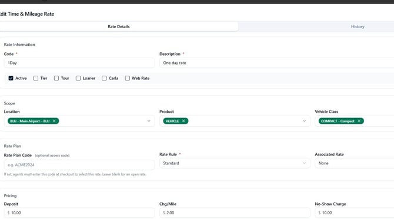Enable the Loaner checkbox
Image resolution: width=394 pixels, height=219 pixels.
click(x=78, y=78)
